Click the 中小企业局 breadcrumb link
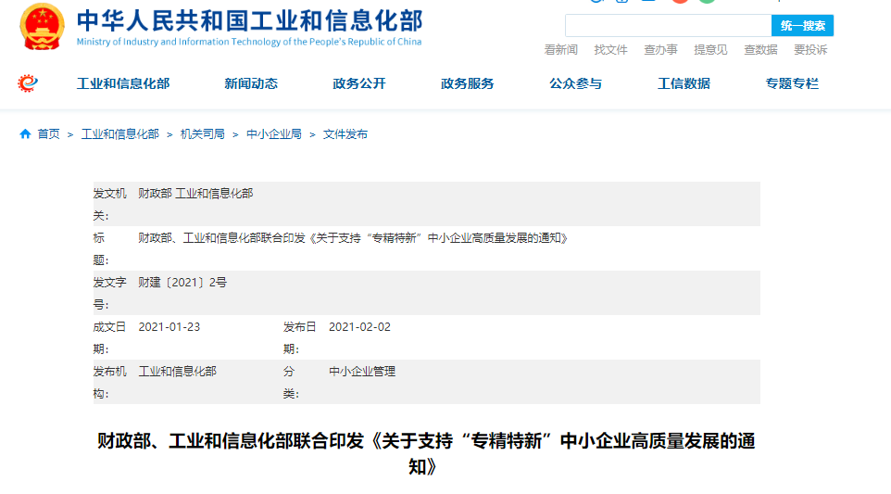The height and width of the screenshot is (494, 891). click(x=274, y=134)
